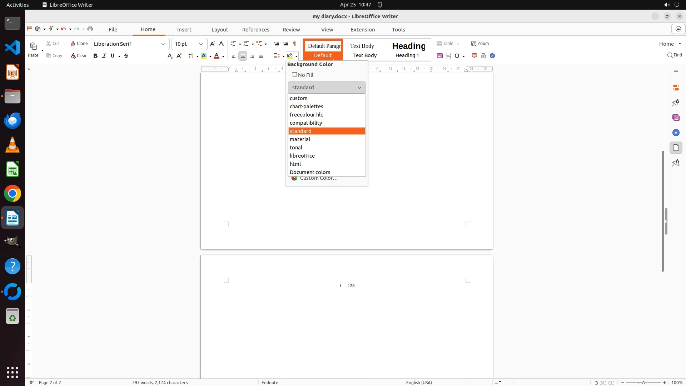Expand the font name dropdown

(x=163, y=44)
